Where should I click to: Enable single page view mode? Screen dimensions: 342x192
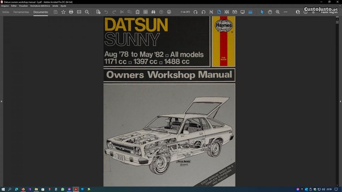pyautogui.click(x=219, y=12)
